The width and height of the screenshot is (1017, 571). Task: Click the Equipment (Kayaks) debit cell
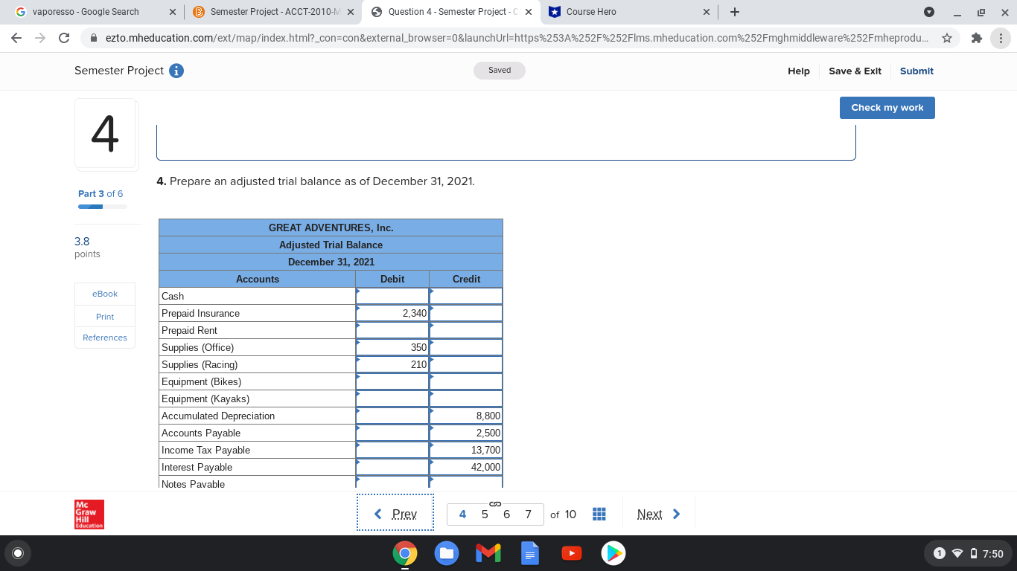[x=392, y=399]
